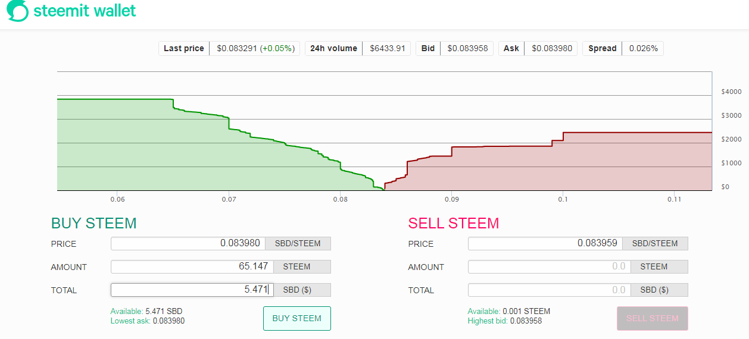This screenshot has width=749, height=339.
Task: Click the Bid value $0.083958
Action: pos(467,48)
